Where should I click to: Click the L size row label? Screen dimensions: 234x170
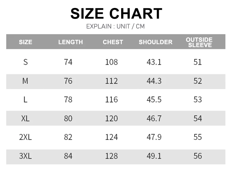coord(25,100)
